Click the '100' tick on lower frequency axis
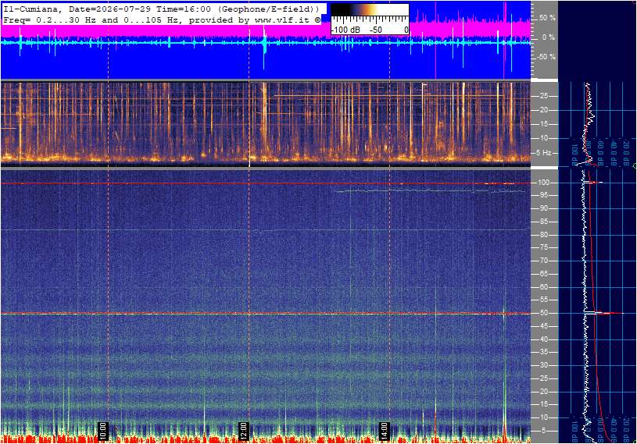Image resolution: width=637 pixels, height=444 pixels. [x=543, y=183]
